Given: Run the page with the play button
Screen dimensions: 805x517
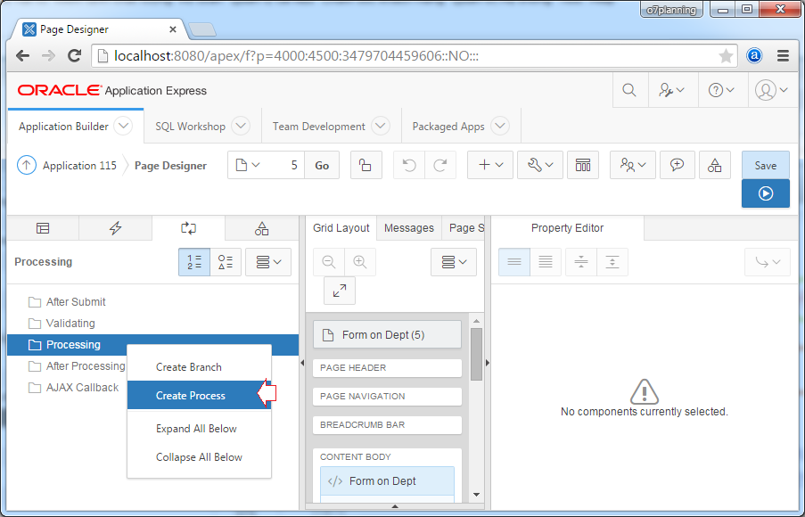Looking at the screenshot, I should 766,193.
